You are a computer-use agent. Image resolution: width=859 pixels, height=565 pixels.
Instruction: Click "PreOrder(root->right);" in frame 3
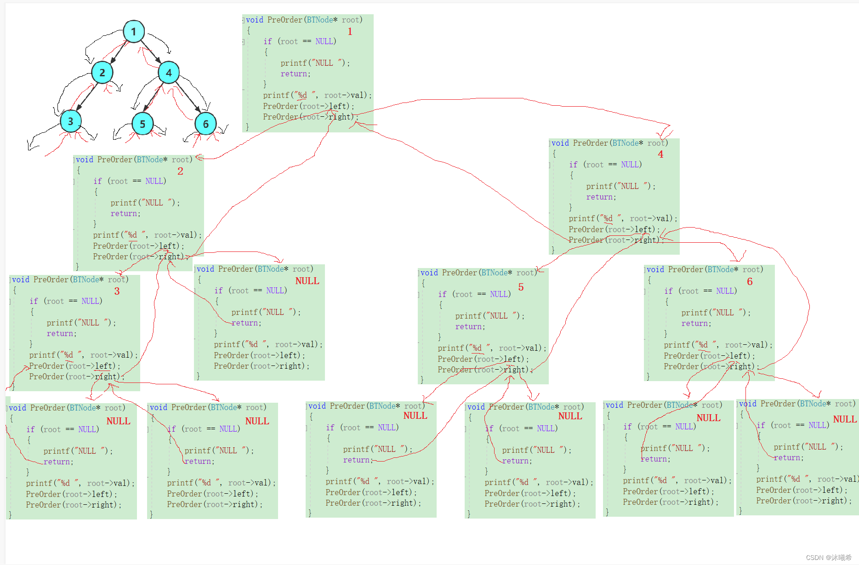point(77,377)
